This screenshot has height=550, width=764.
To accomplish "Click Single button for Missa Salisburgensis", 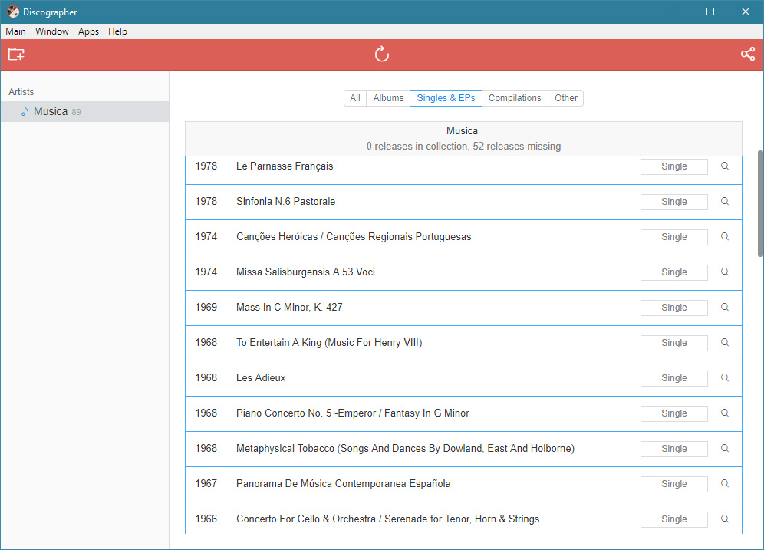I will [673, 272].
